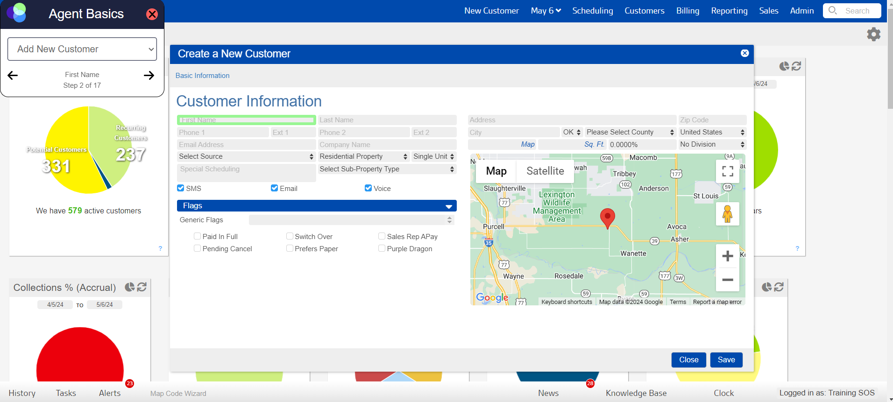893x402 pixels.
Task: Click the Street View pegman icon
Action: pyautogui.click(x=727, y=214)
